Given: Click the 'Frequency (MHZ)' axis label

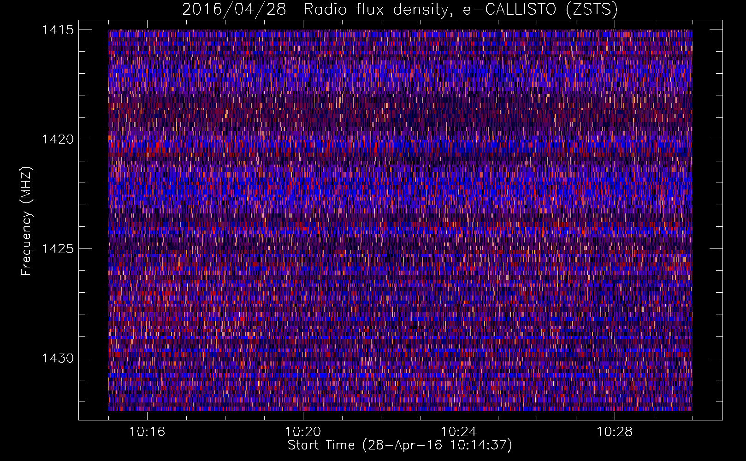Looking at the screenshot, I should pyautogui.click(x=27, y=221).
